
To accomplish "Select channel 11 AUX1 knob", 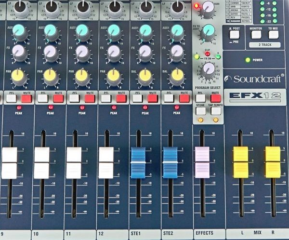I will [x=82, y=32].
